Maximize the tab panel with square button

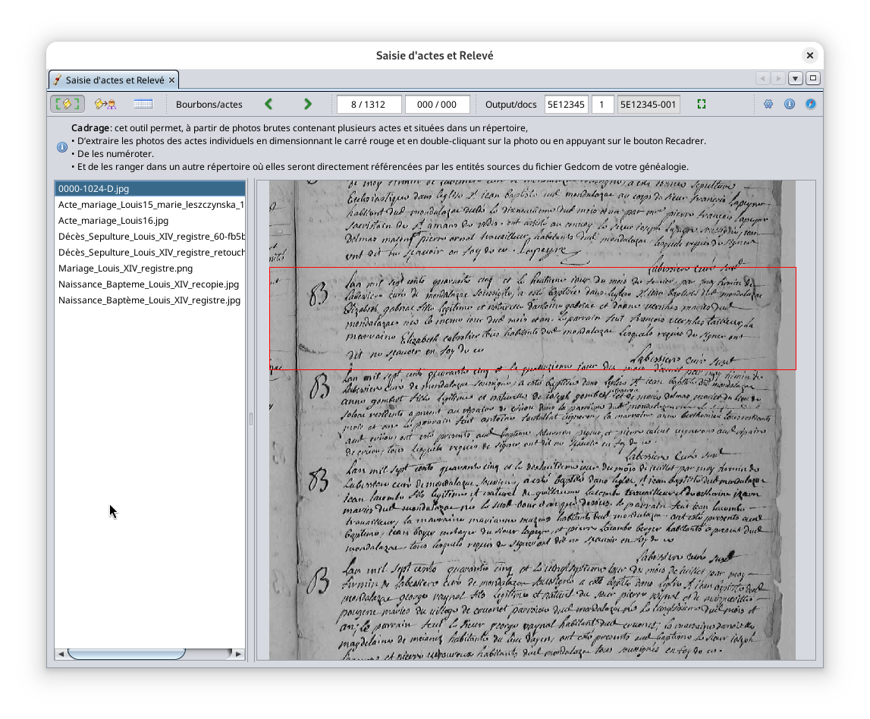coord(813,78)
